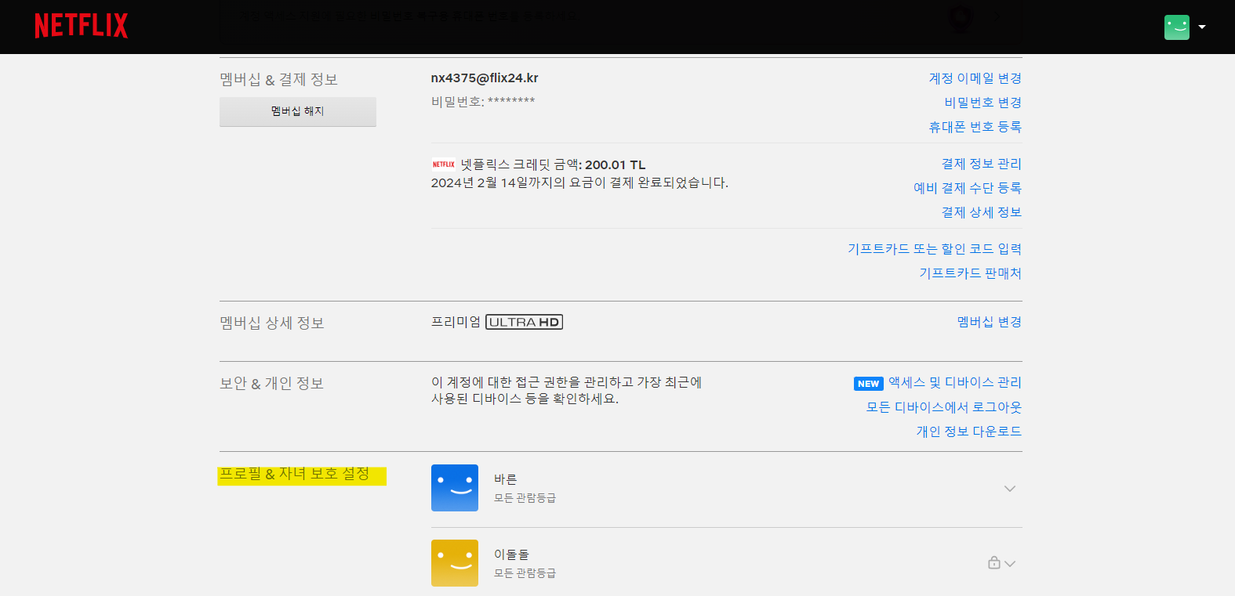1235x596 pixels.
Task: Click 넷플릭스 크레딧 금액: 200.01 TL text
Action: coord(554,164)
